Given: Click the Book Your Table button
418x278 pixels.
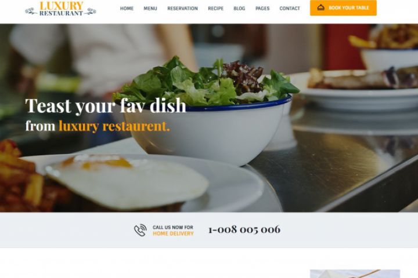Looking at the screenshot, I should pos(343,8).
